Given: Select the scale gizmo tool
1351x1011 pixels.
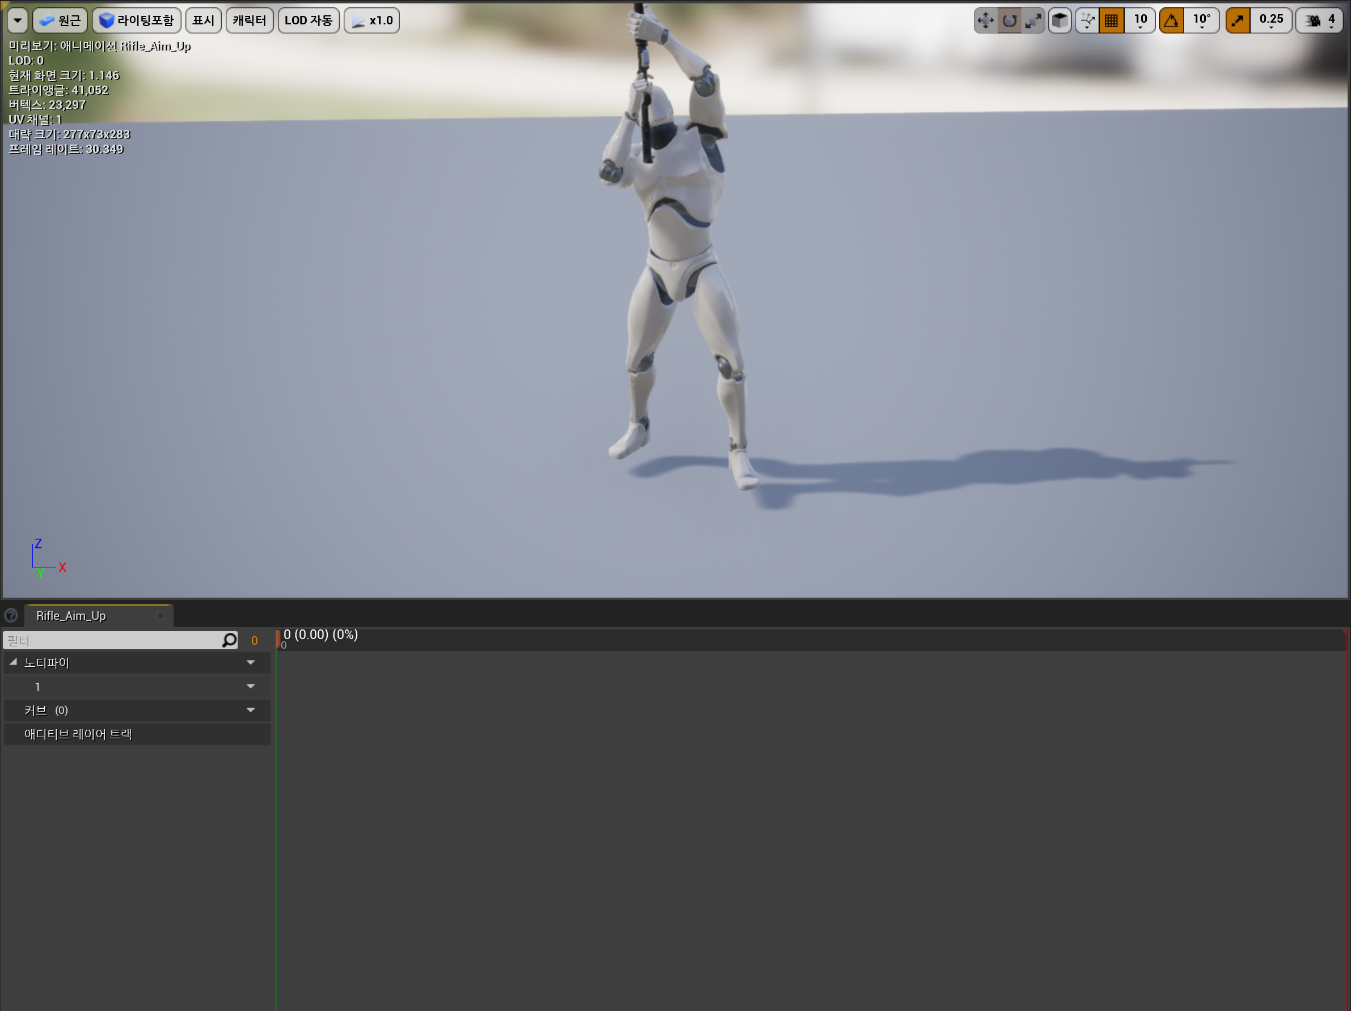Looking at the screenshot, I should point(1033,20).
